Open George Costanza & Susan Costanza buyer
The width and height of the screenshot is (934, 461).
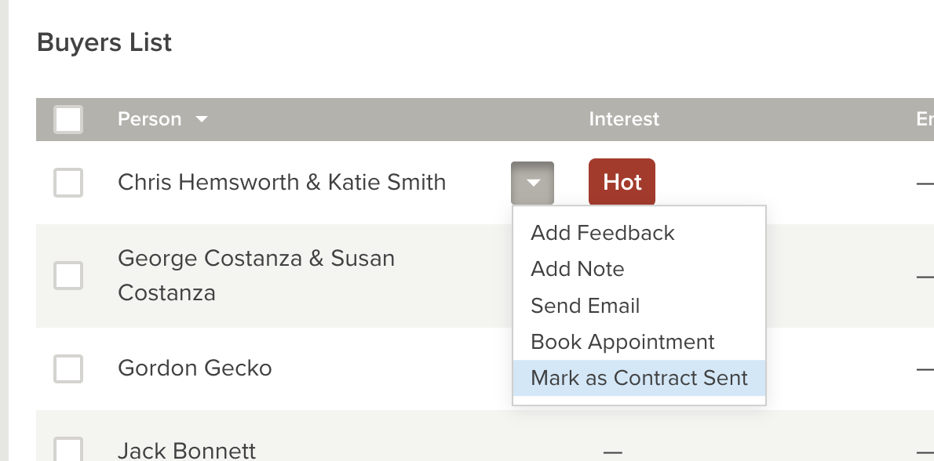point(256,275)
